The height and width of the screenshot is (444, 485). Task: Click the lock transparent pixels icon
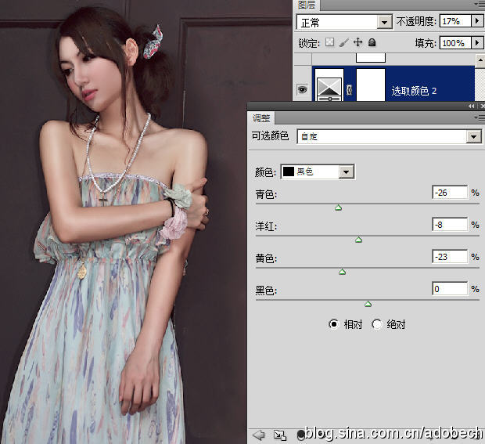tap(330, 42)
